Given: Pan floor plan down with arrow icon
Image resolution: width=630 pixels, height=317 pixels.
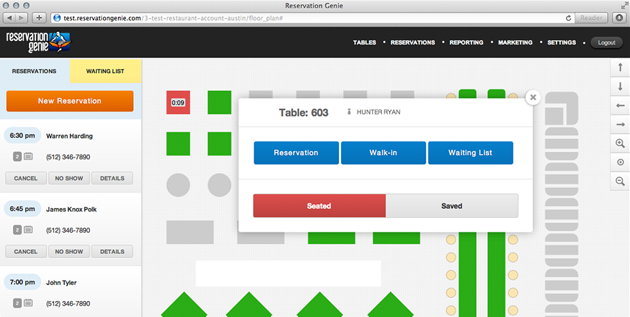Looking at the screenshot, I should click(x=620, y=86).
